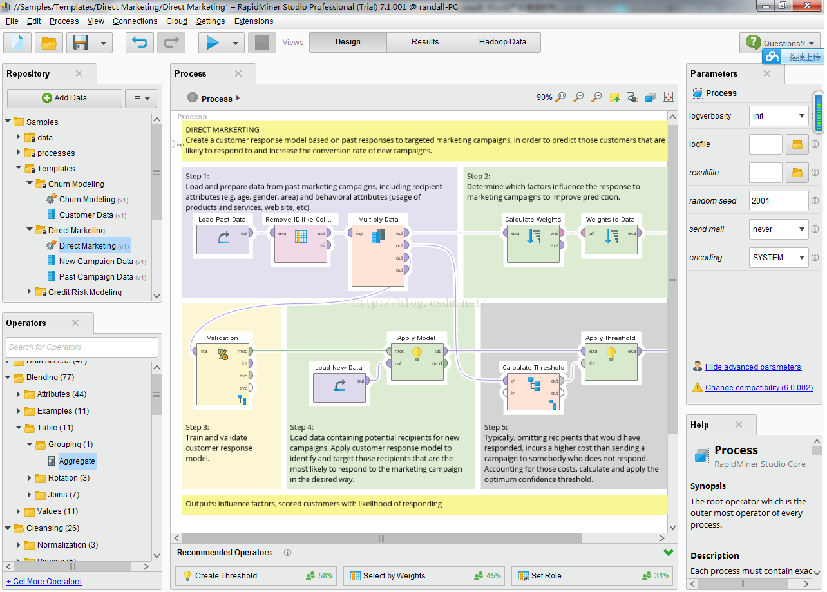Open the Repository options menu dropdown
Viewport: 827px width, 592px height.
(141, 98)
